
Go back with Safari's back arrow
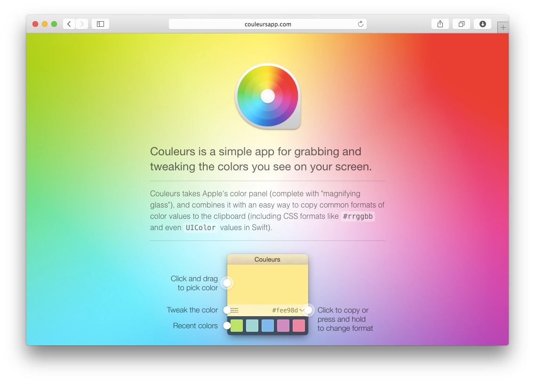click(69, 24)
